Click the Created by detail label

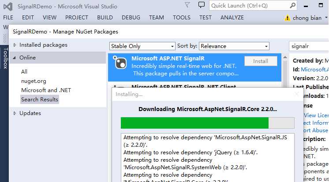(x=308, y=61)
